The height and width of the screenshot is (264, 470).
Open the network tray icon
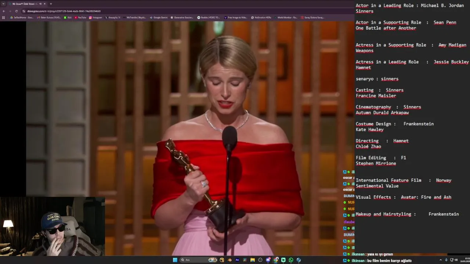click(x=451, y=260)
